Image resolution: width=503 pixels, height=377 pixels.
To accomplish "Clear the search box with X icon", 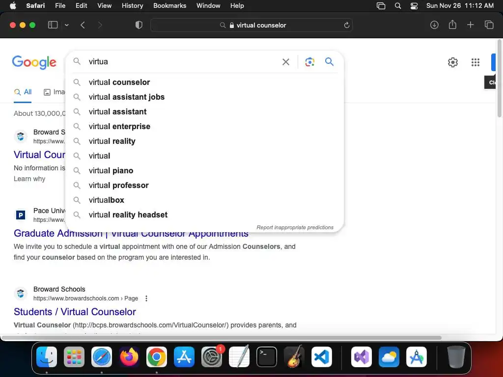I will point(285,62).
